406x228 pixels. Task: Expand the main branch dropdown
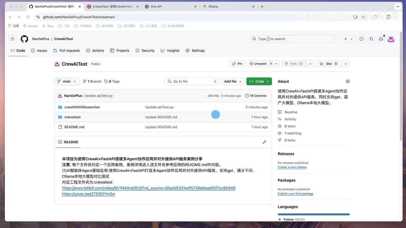click(67, 81)
